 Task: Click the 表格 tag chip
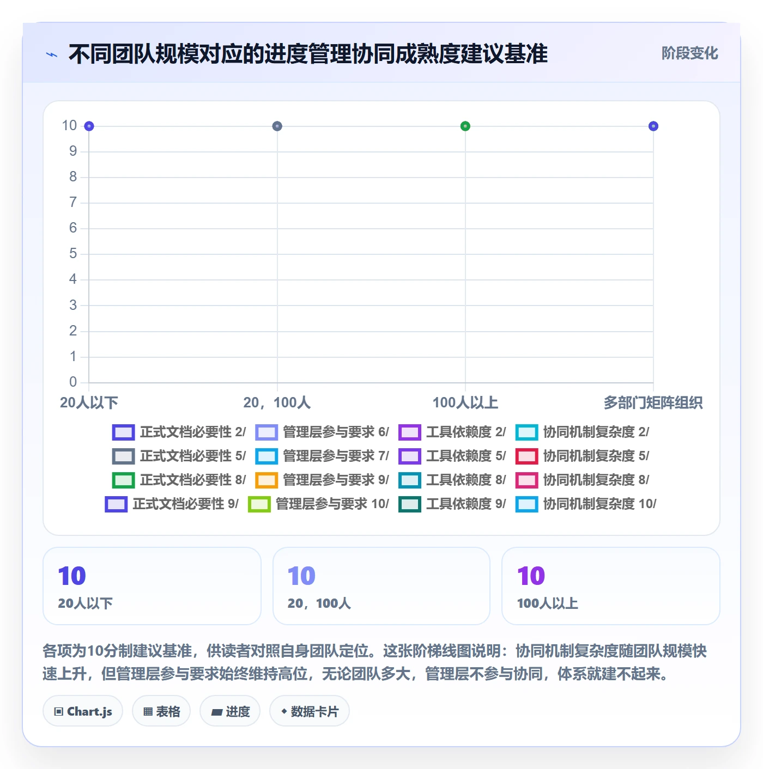point(161,711)
